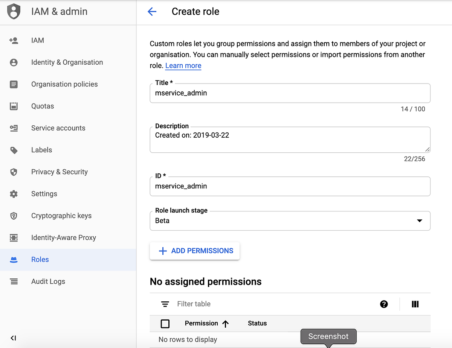The width and height of the screenshot is (452, 348).
Task: Select the Roles icon in sidebar
Action: click(x=14, y=259)
